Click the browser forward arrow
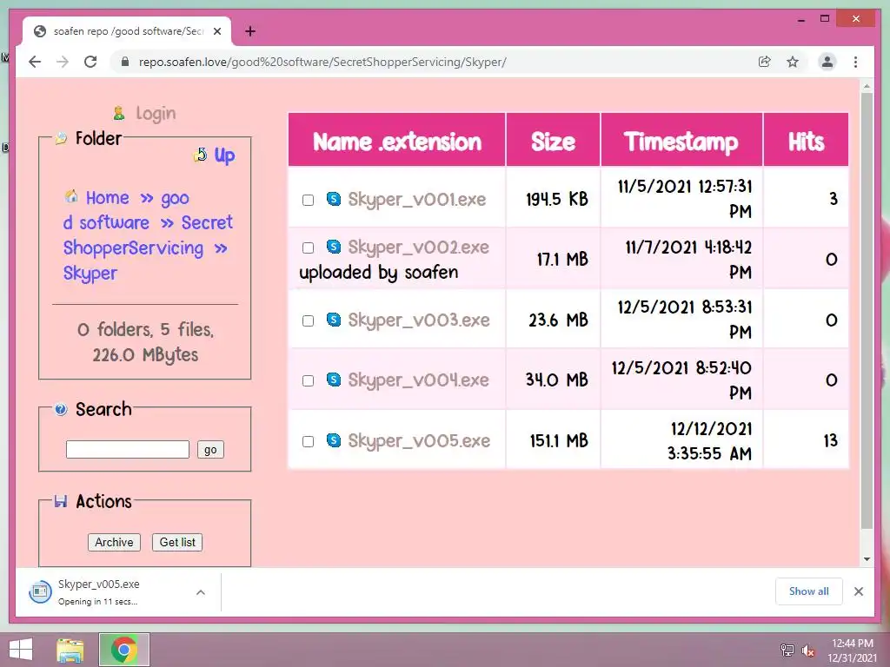This screenshot has height=667, width=890. coord(63,62)
